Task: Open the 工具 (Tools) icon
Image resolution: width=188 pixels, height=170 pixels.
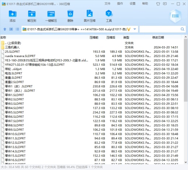Action: [x=109, y=13]
